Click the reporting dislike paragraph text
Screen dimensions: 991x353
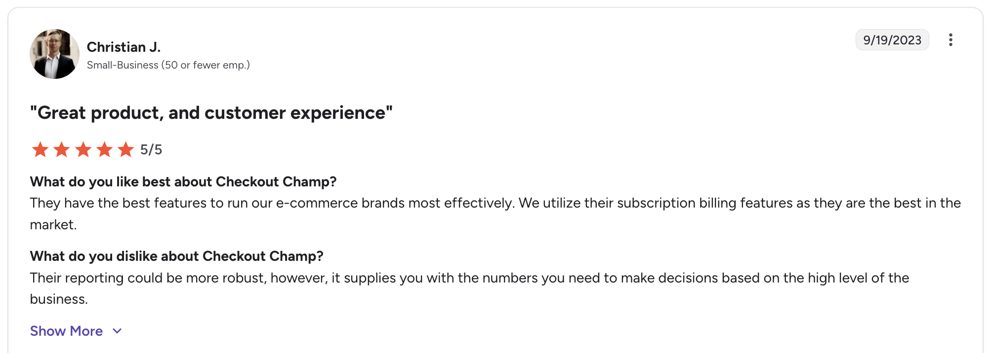coord(470,288)
